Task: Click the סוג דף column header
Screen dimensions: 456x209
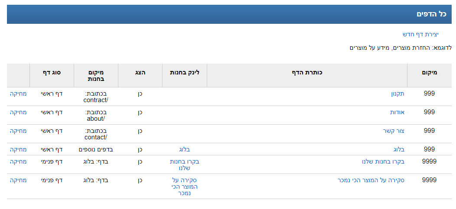Action: [x=52, y=72]
